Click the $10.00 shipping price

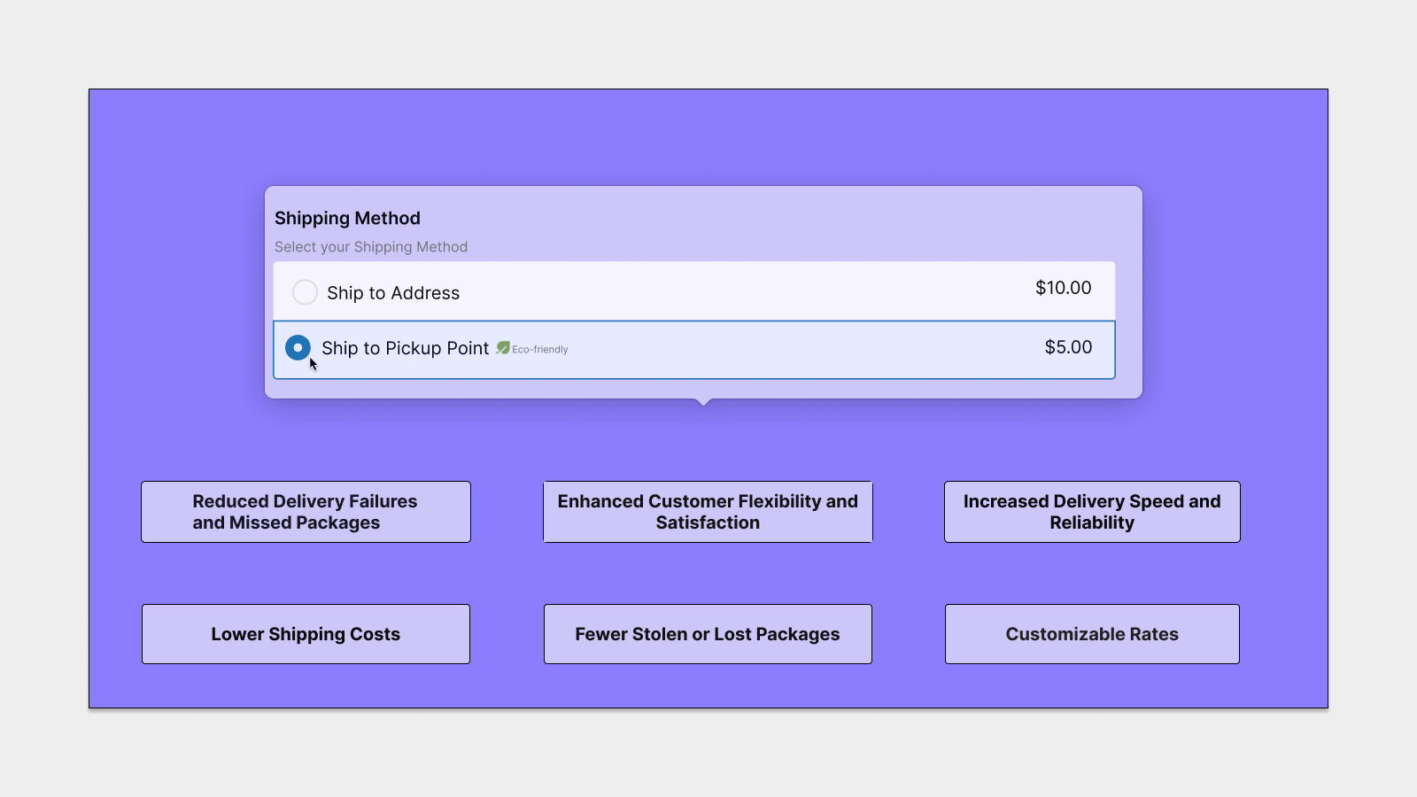click(1063, 288)
